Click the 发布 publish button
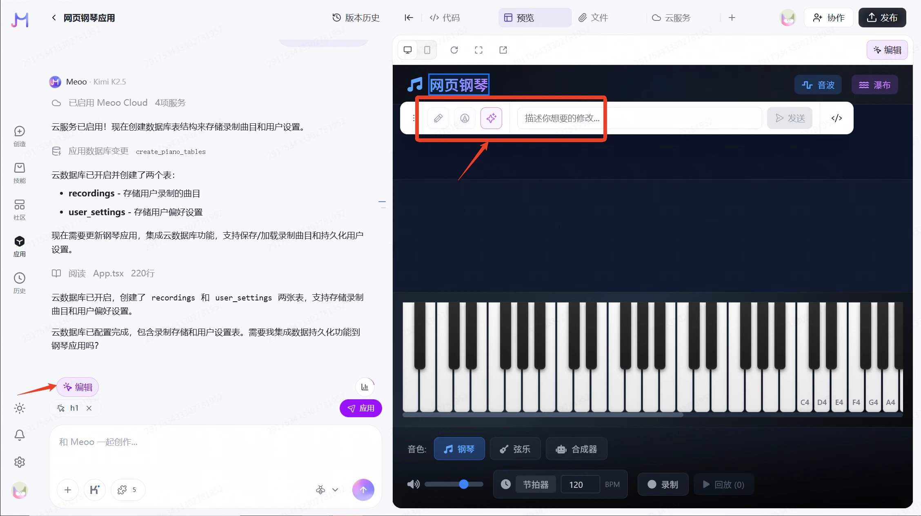 click(882, 18)
